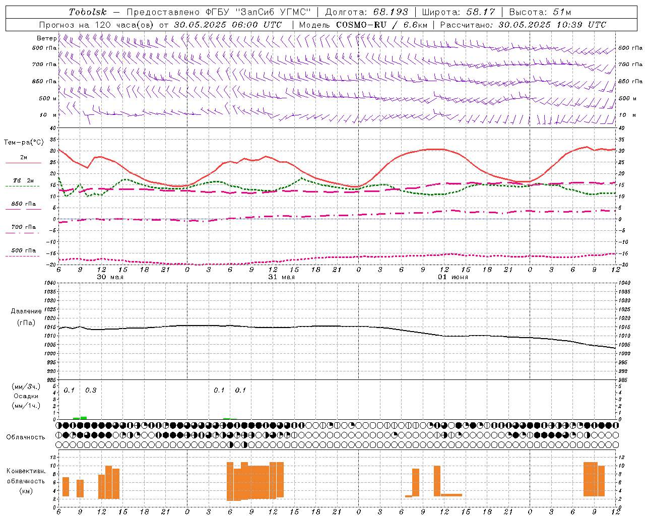Screen dimensions: 645x516
Task: Select the 'Предоставлено ФГБУ "ЗапСиб УГМС"' text
Action: (219, 12)
